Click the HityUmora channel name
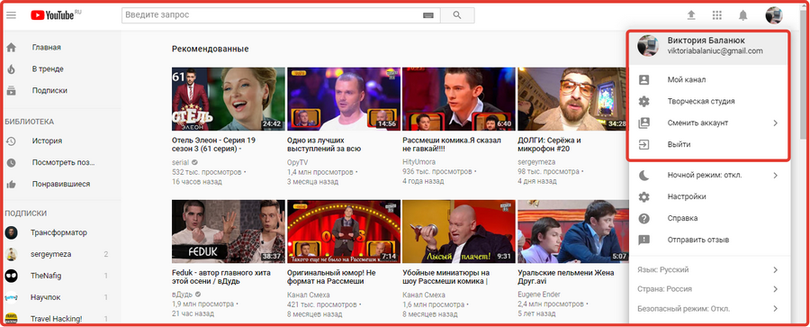 coord(418,162)
